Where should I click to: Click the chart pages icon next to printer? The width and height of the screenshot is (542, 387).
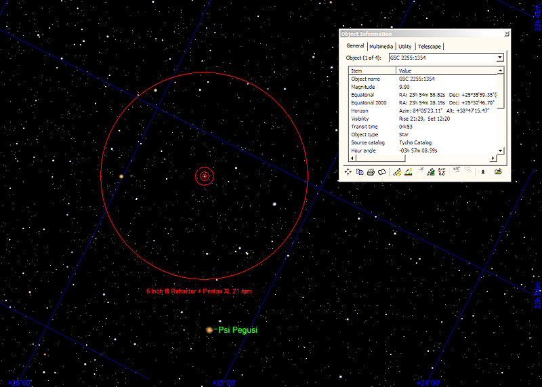coord(382,172)
